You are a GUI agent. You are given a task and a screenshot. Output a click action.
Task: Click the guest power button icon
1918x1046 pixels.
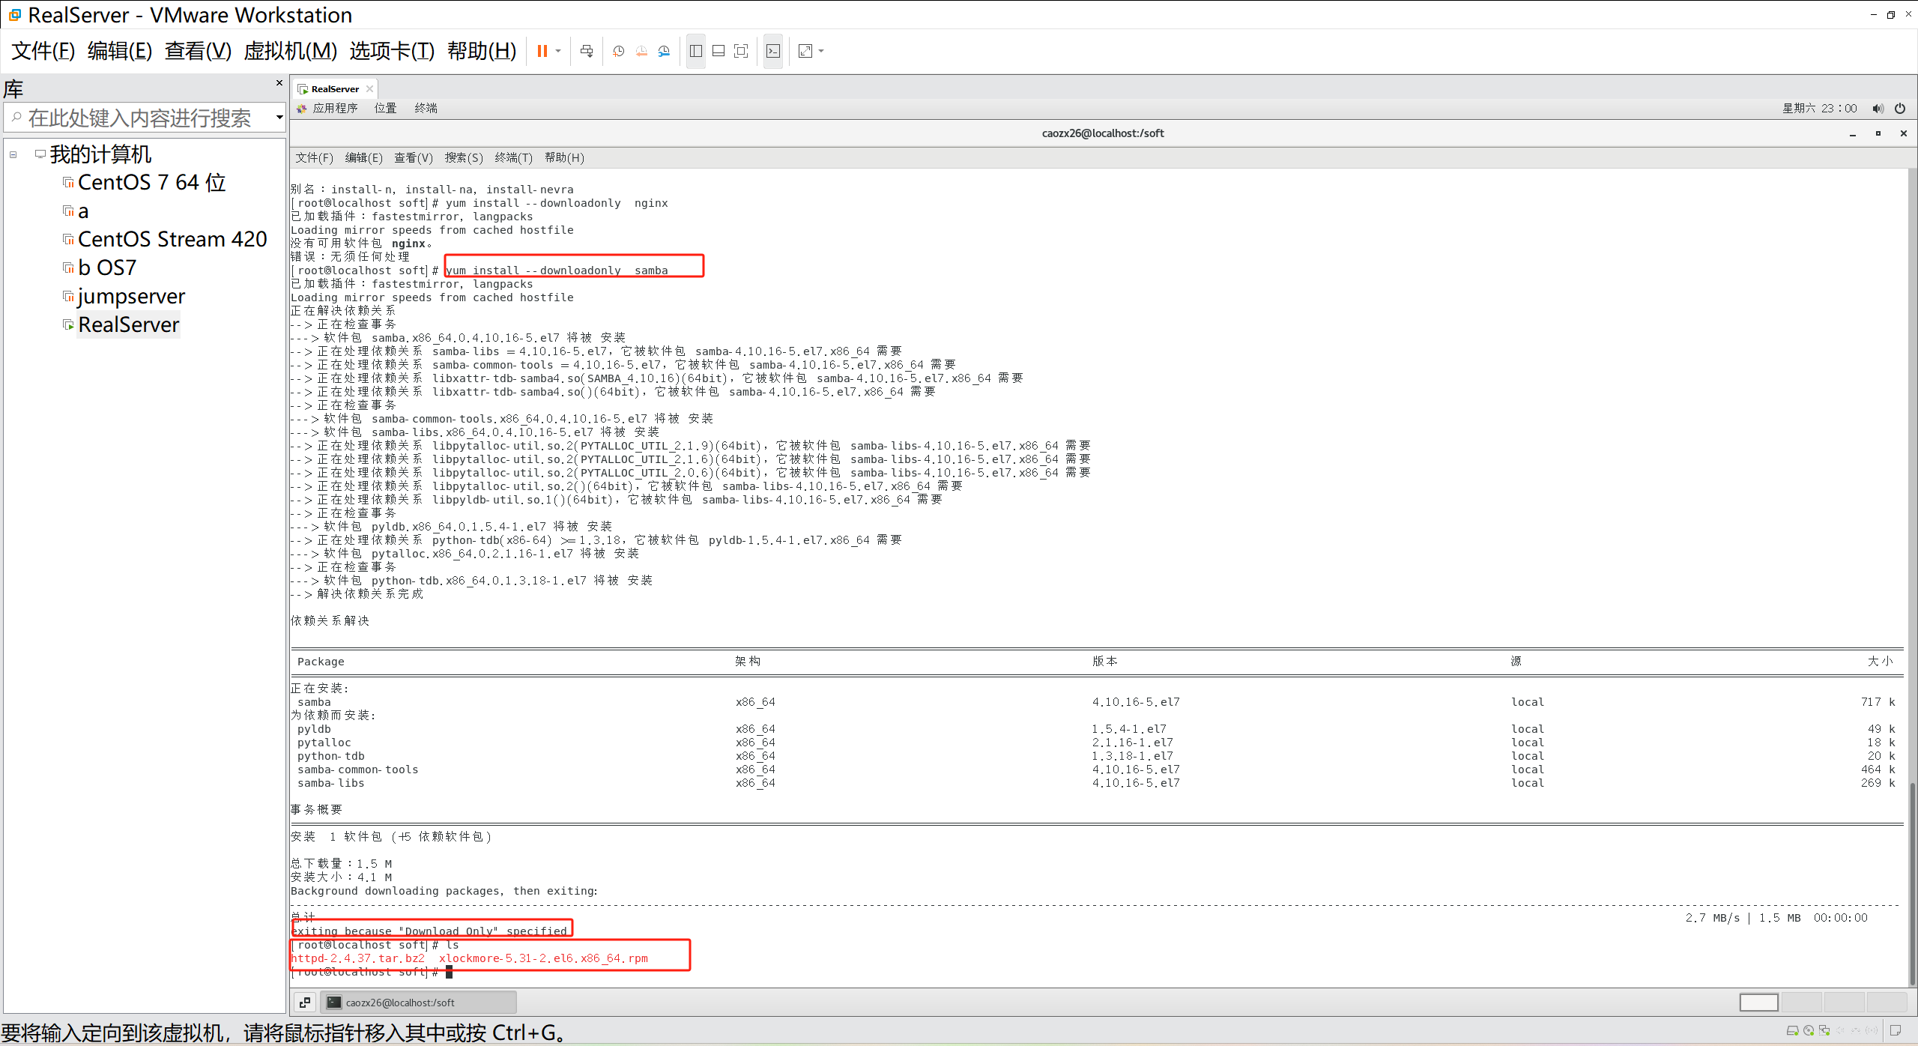pos(1900,108)
